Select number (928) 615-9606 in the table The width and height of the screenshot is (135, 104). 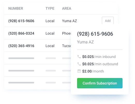point(21,21)
